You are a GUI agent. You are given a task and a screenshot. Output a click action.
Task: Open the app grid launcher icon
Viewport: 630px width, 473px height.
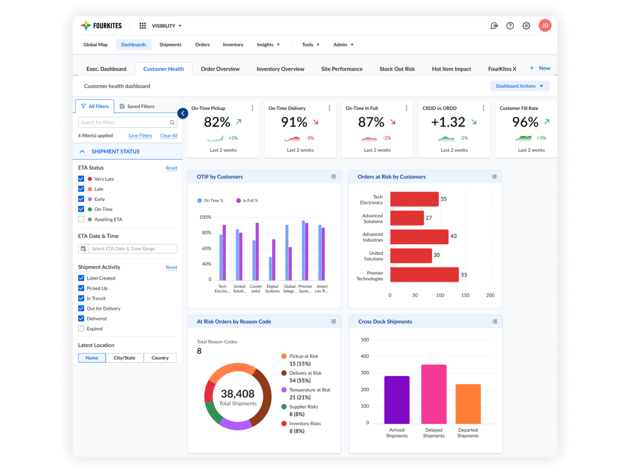coord(143,26)
